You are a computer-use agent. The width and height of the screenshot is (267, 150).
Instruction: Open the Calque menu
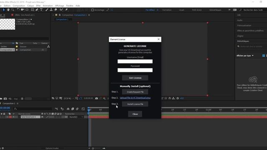click(30, 5)
